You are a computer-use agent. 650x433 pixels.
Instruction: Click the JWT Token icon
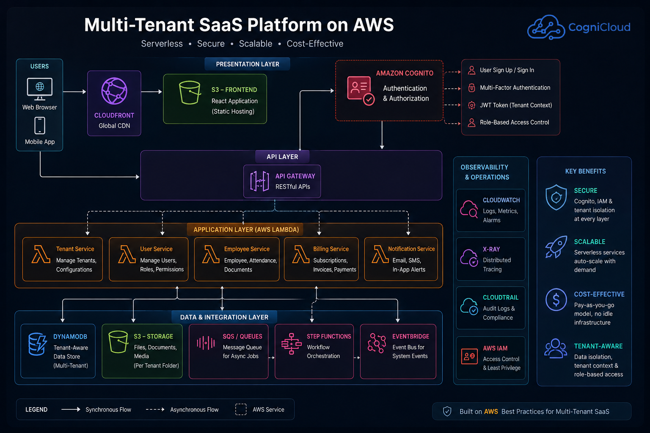click(471, 105)
